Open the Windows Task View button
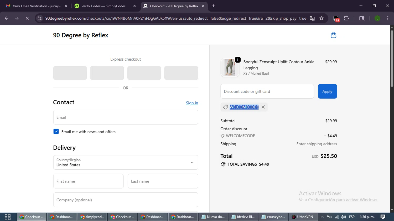 (x=8, y=217)
